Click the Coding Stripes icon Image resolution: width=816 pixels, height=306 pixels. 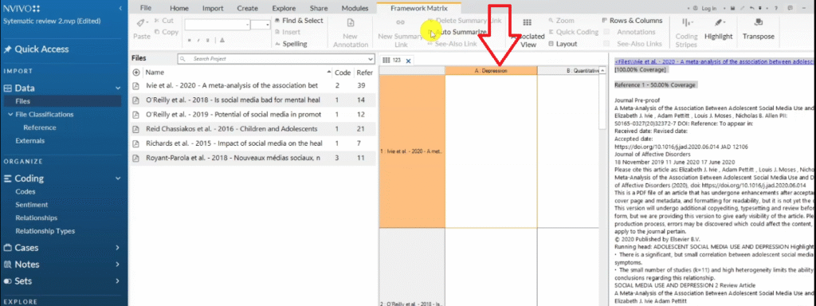coord(686,22)
